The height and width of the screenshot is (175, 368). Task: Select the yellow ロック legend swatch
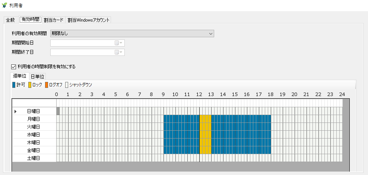click(x=30, y=85)
